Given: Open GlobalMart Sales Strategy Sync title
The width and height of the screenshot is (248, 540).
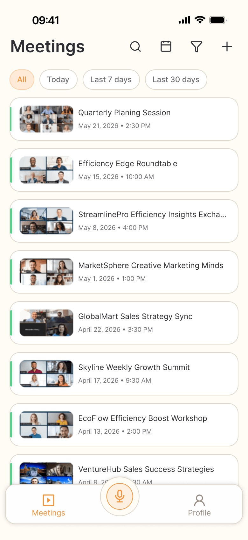Looking at the screenshot, I should click(x=135, y=316).
